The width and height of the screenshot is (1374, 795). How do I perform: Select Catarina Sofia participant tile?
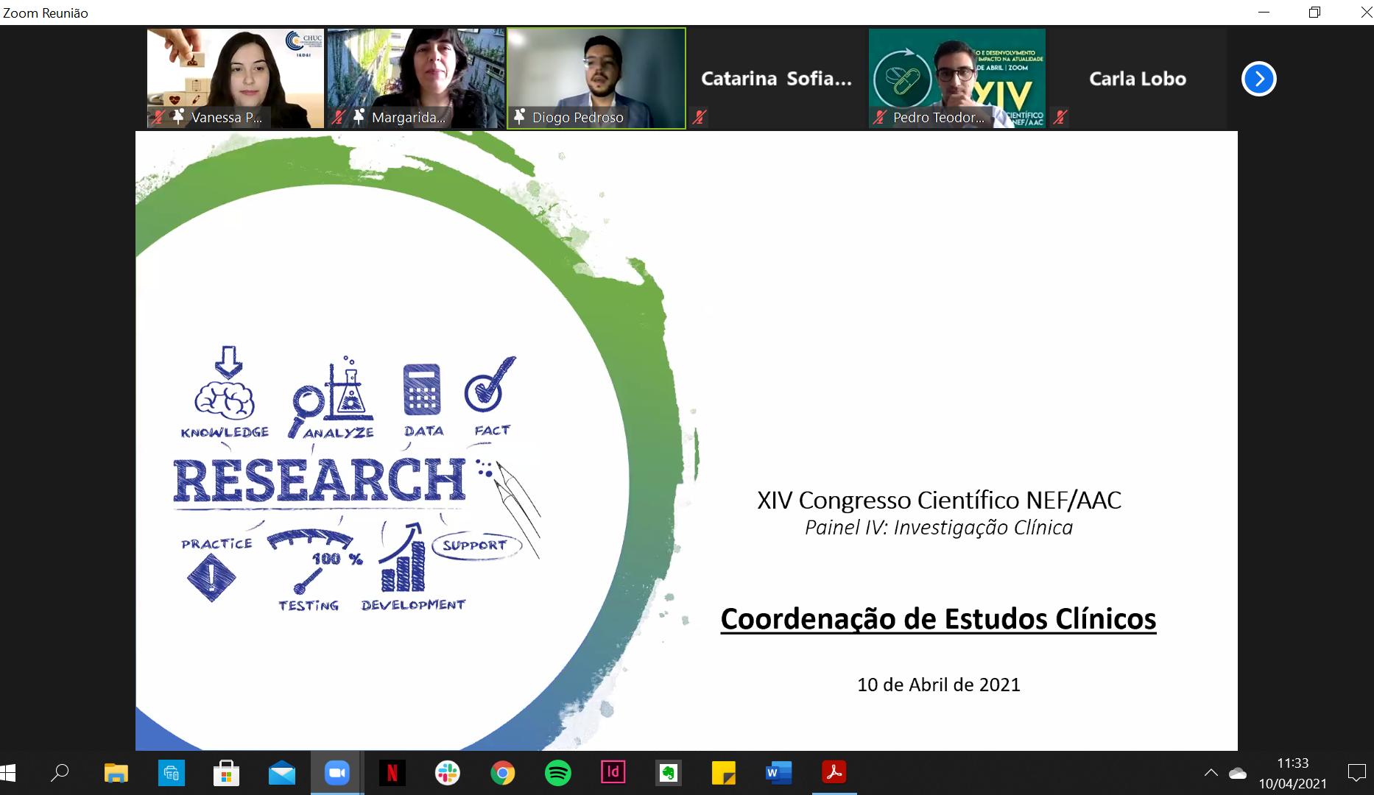[x=776, y=79]
